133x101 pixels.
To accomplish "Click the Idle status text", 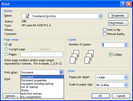I will [x=24, y=21].
